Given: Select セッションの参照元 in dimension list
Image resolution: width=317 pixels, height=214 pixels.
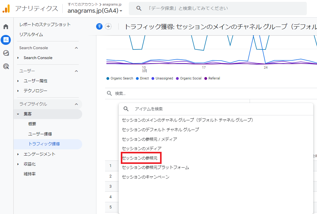Looking at the screenshot, I should tap(140, 158).
